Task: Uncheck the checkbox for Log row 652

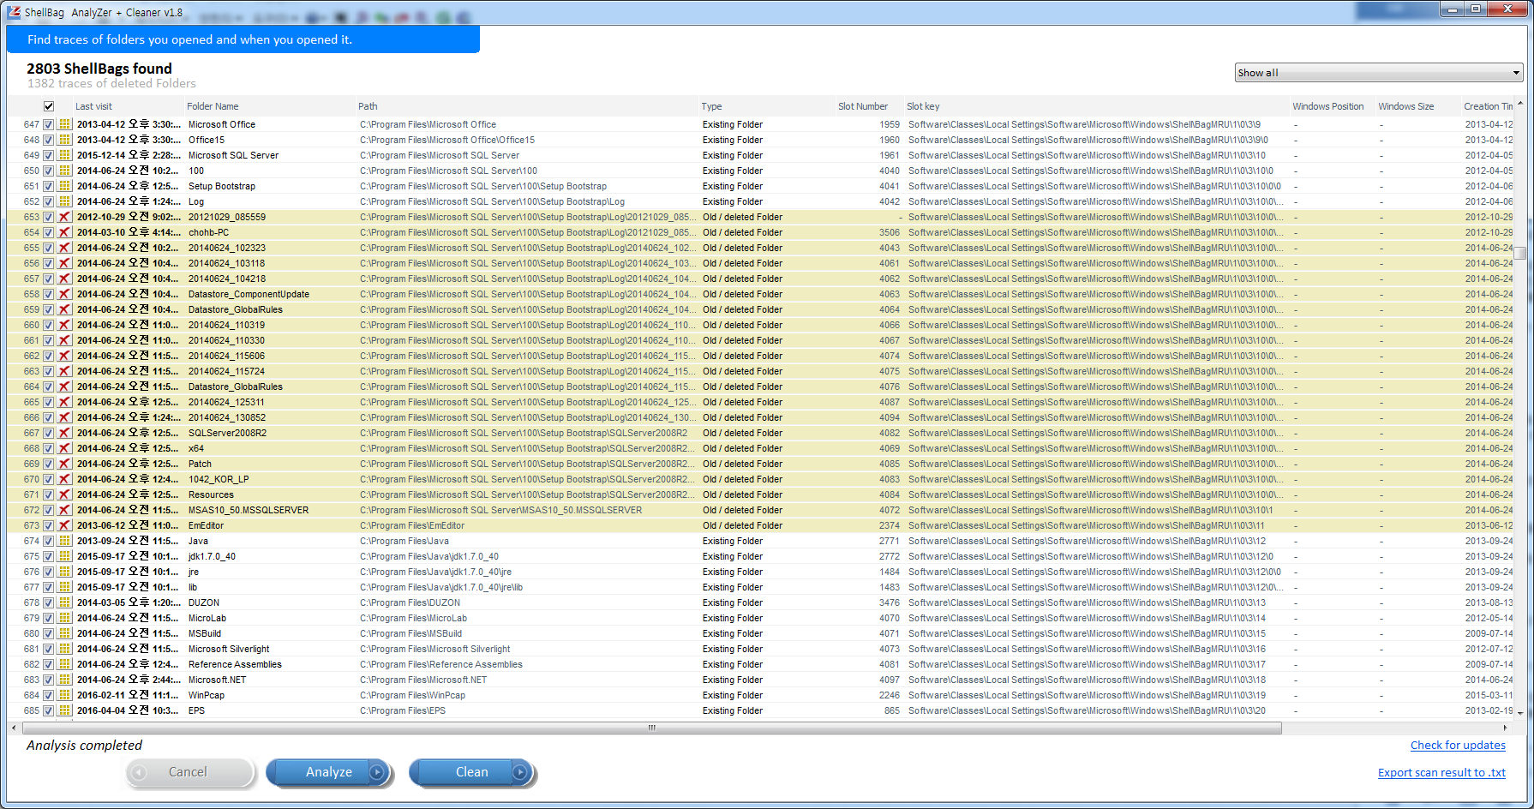Action: click(49, 201)
